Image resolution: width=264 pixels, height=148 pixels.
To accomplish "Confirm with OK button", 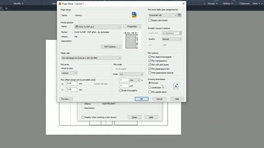I will (141, 99).
